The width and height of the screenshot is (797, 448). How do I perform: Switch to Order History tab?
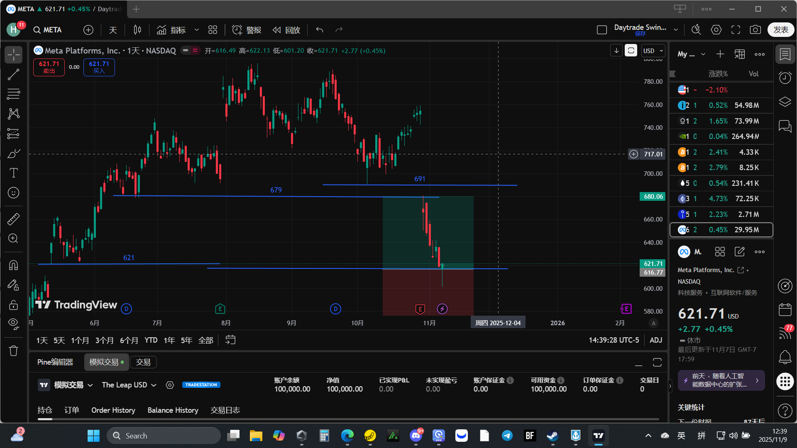pyautogui.click(x=113, y=410)
